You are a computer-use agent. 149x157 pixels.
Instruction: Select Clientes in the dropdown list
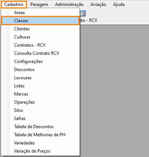pos(40,29)
